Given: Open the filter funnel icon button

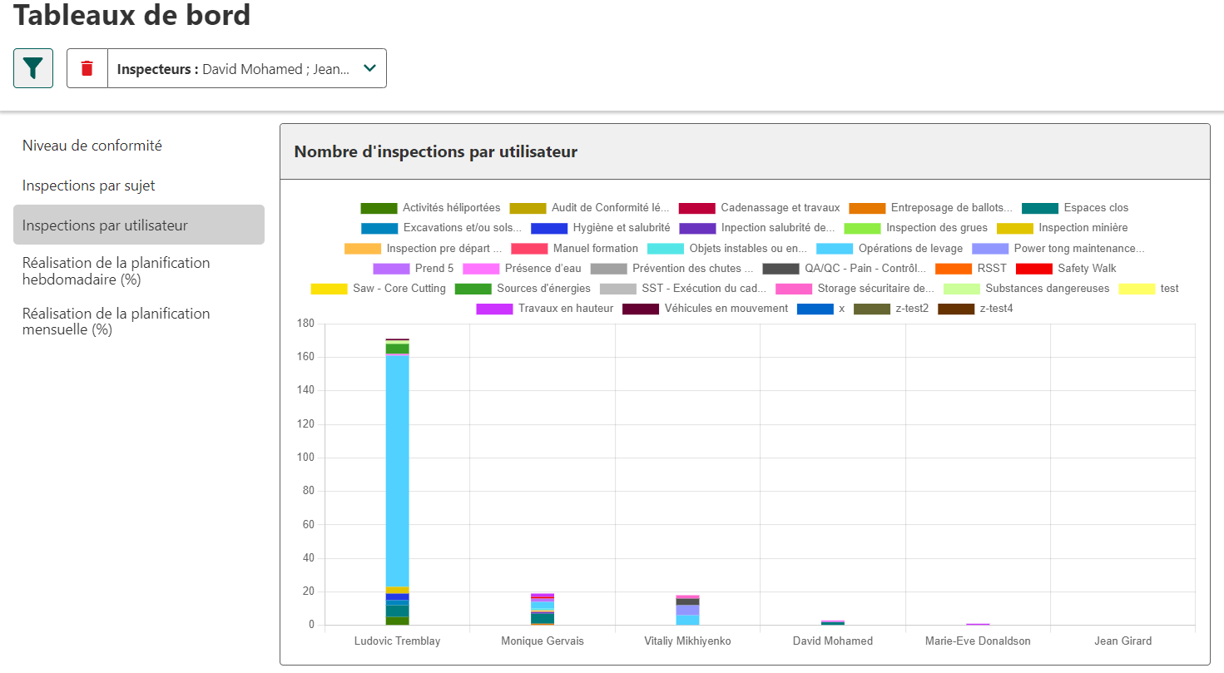Looking at the screenshot, I should click(x=33, y=68).
